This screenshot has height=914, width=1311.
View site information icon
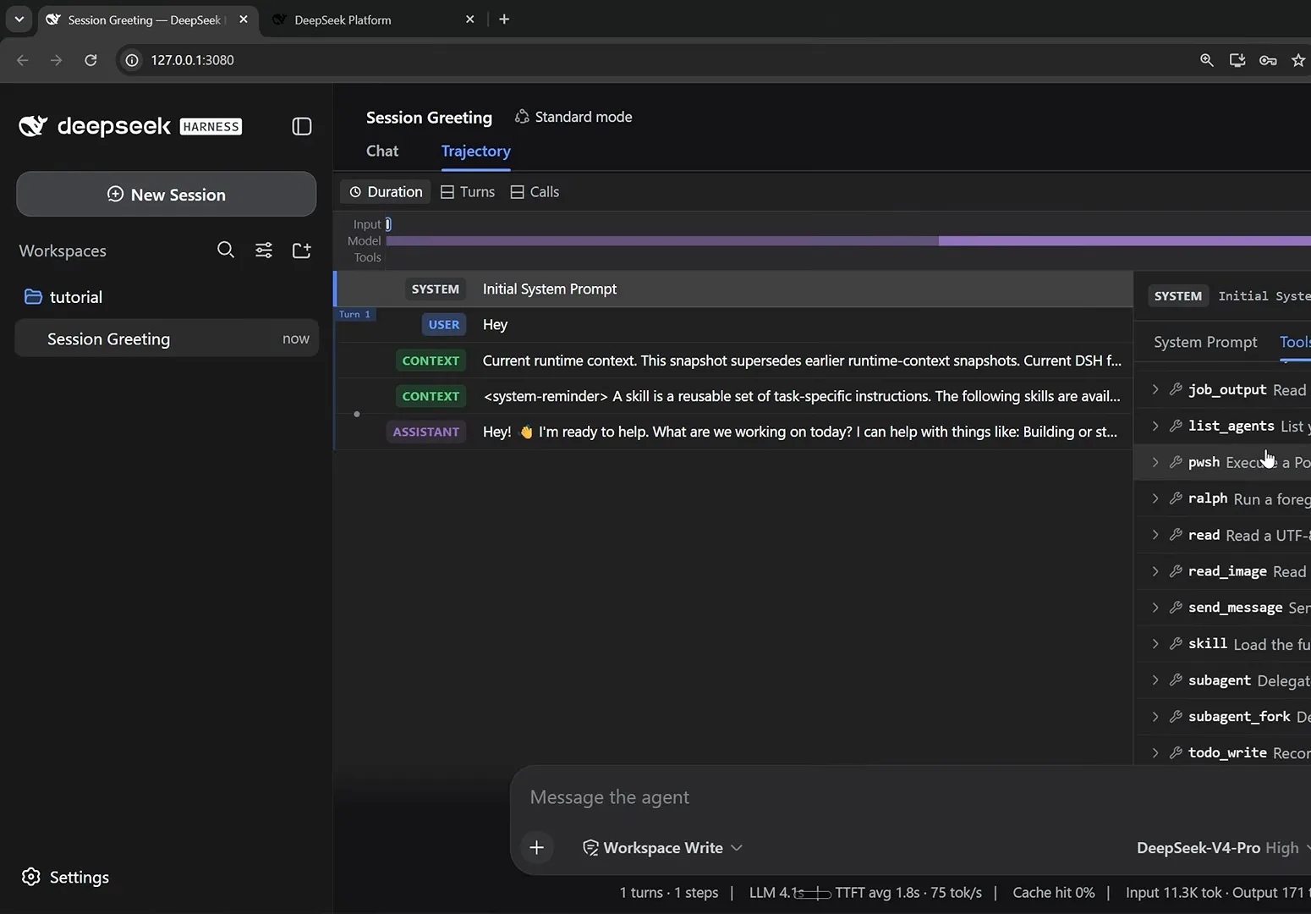coord(132,60)
